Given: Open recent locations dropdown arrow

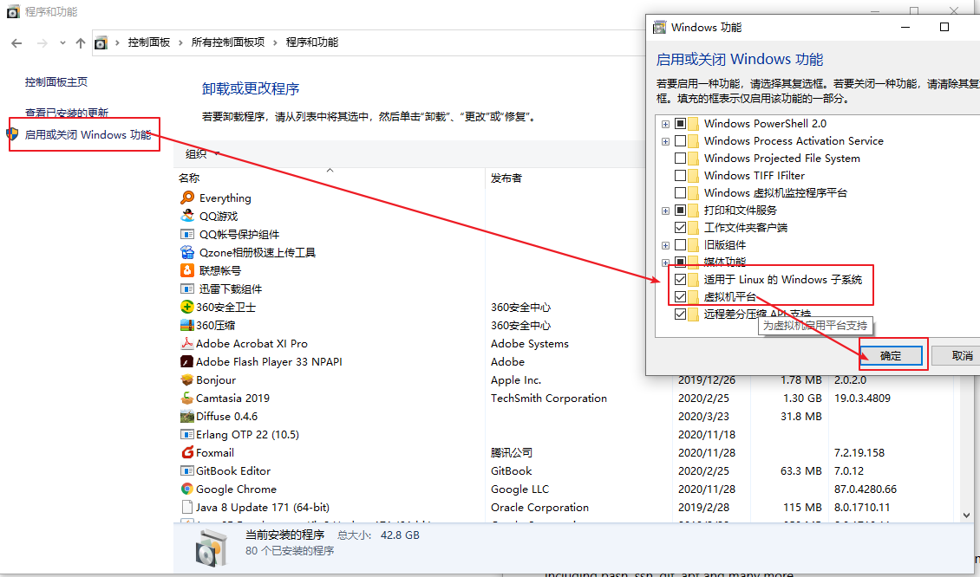Looking at the screenshot, I should (x=62, y=43).
